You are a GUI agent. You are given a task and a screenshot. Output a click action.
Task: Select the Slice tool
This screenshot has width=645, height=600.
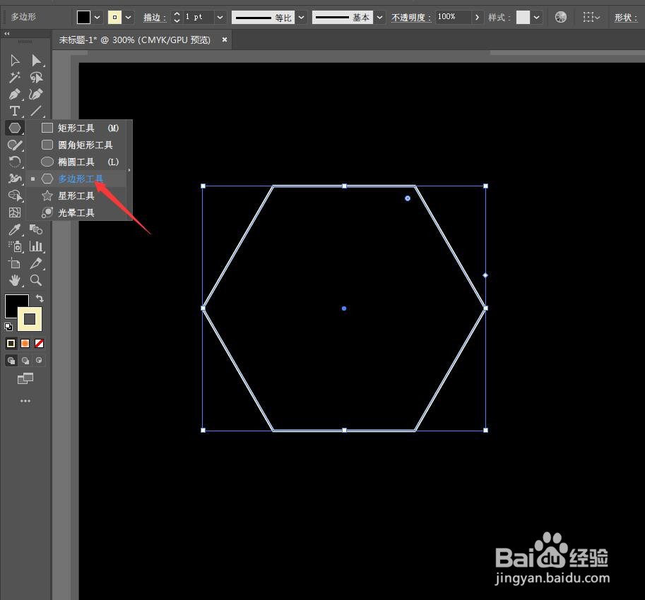pos(36,263)
